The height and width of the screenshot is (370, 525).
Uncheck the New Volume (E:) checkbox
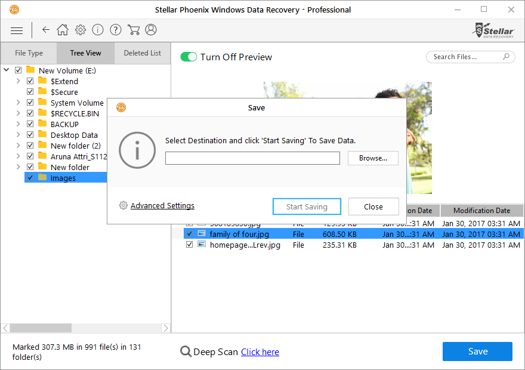[x=18, y=70]
